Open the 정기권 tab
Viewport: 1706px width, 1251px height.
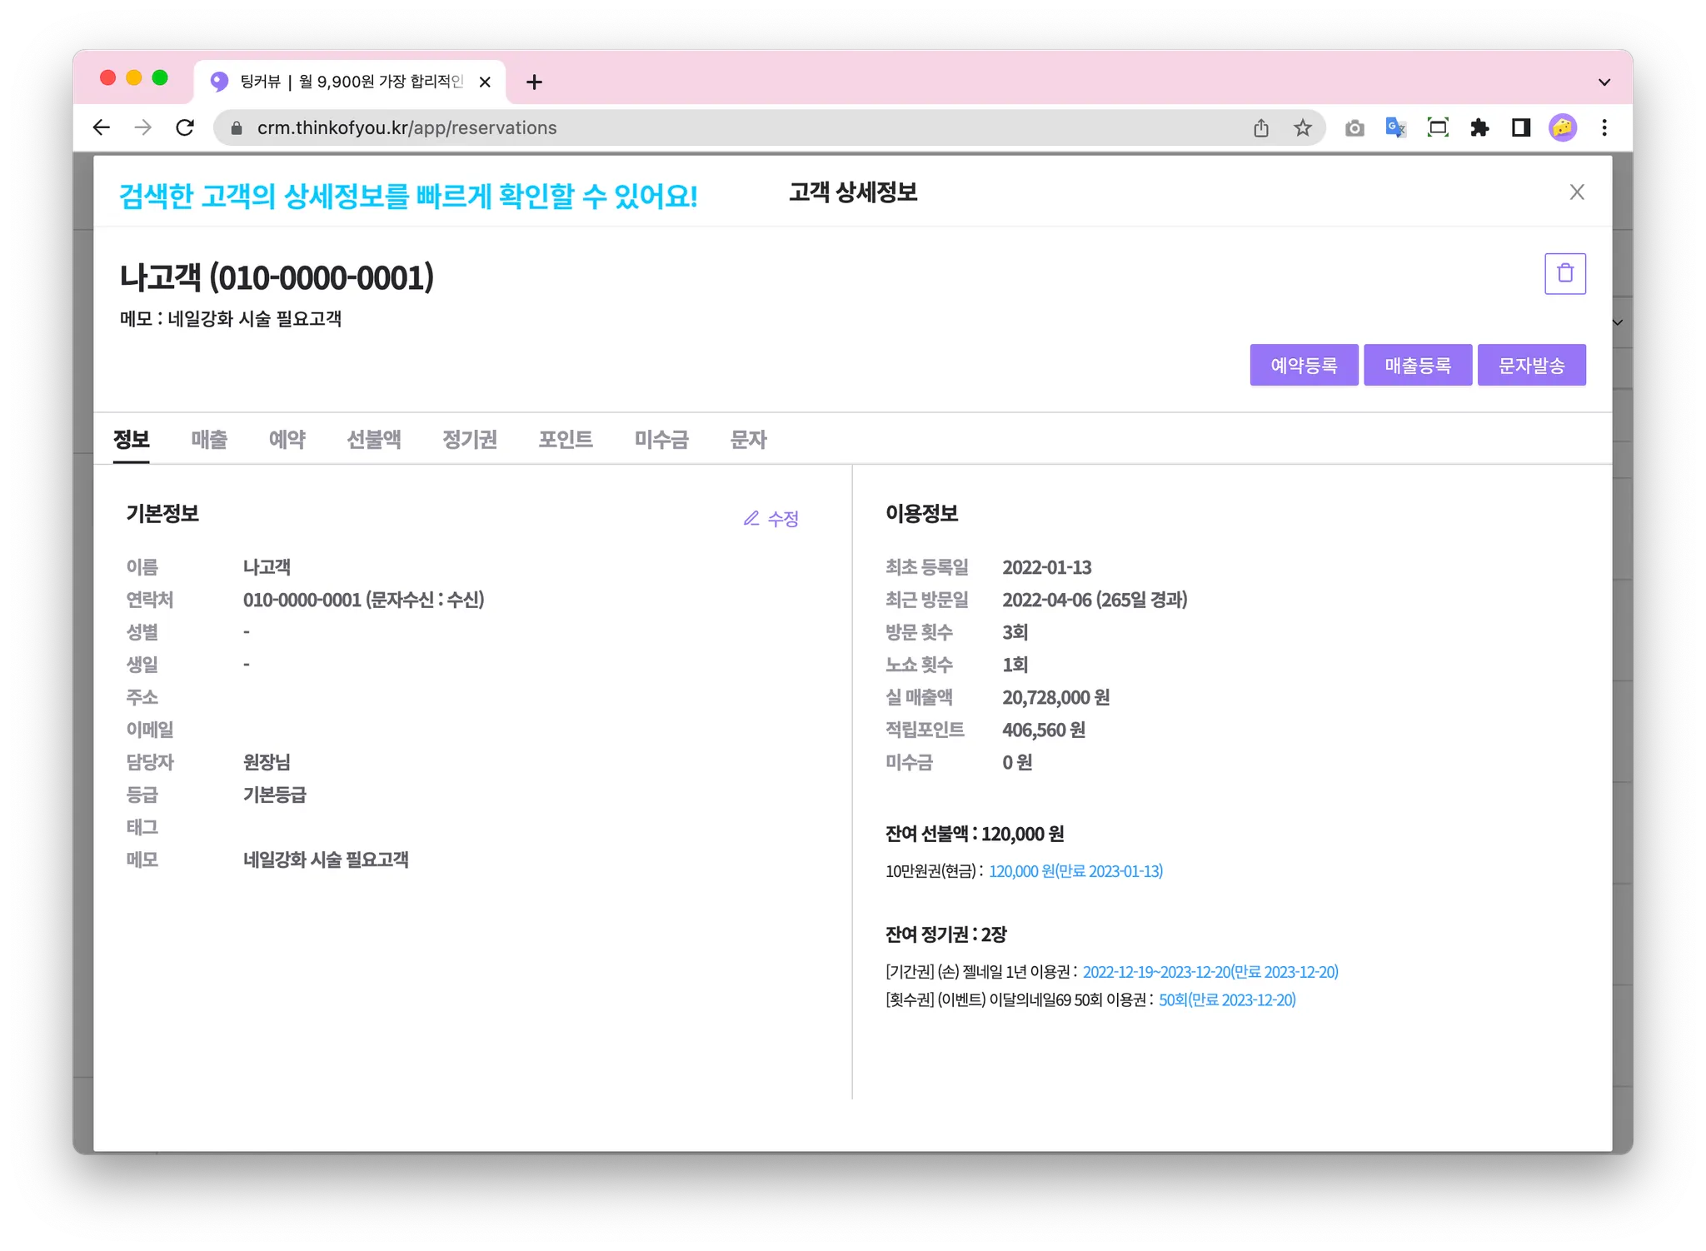point(470,439)
